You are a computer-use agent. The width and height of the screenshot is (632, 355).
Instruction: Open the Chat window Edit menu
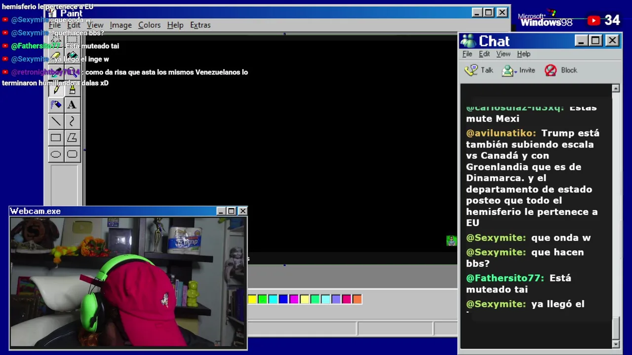pyautogui.click(x=484, y=54)
